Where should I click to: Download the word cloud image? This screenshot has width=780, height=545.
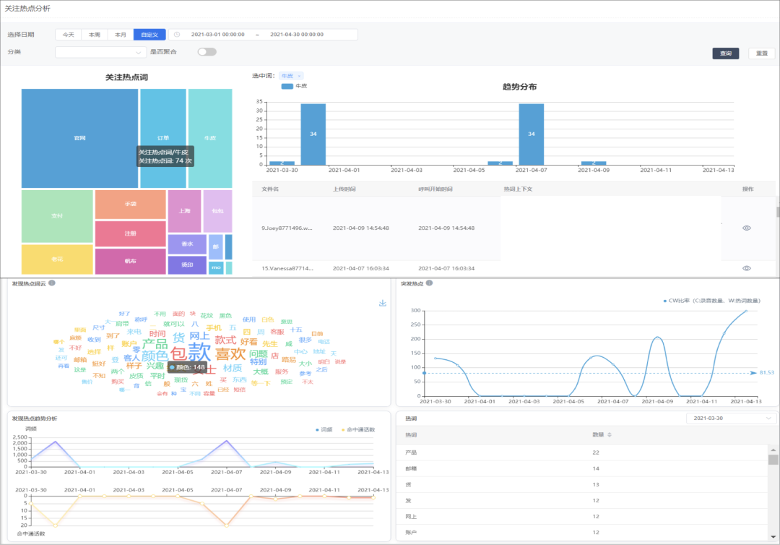click(383, 303)
